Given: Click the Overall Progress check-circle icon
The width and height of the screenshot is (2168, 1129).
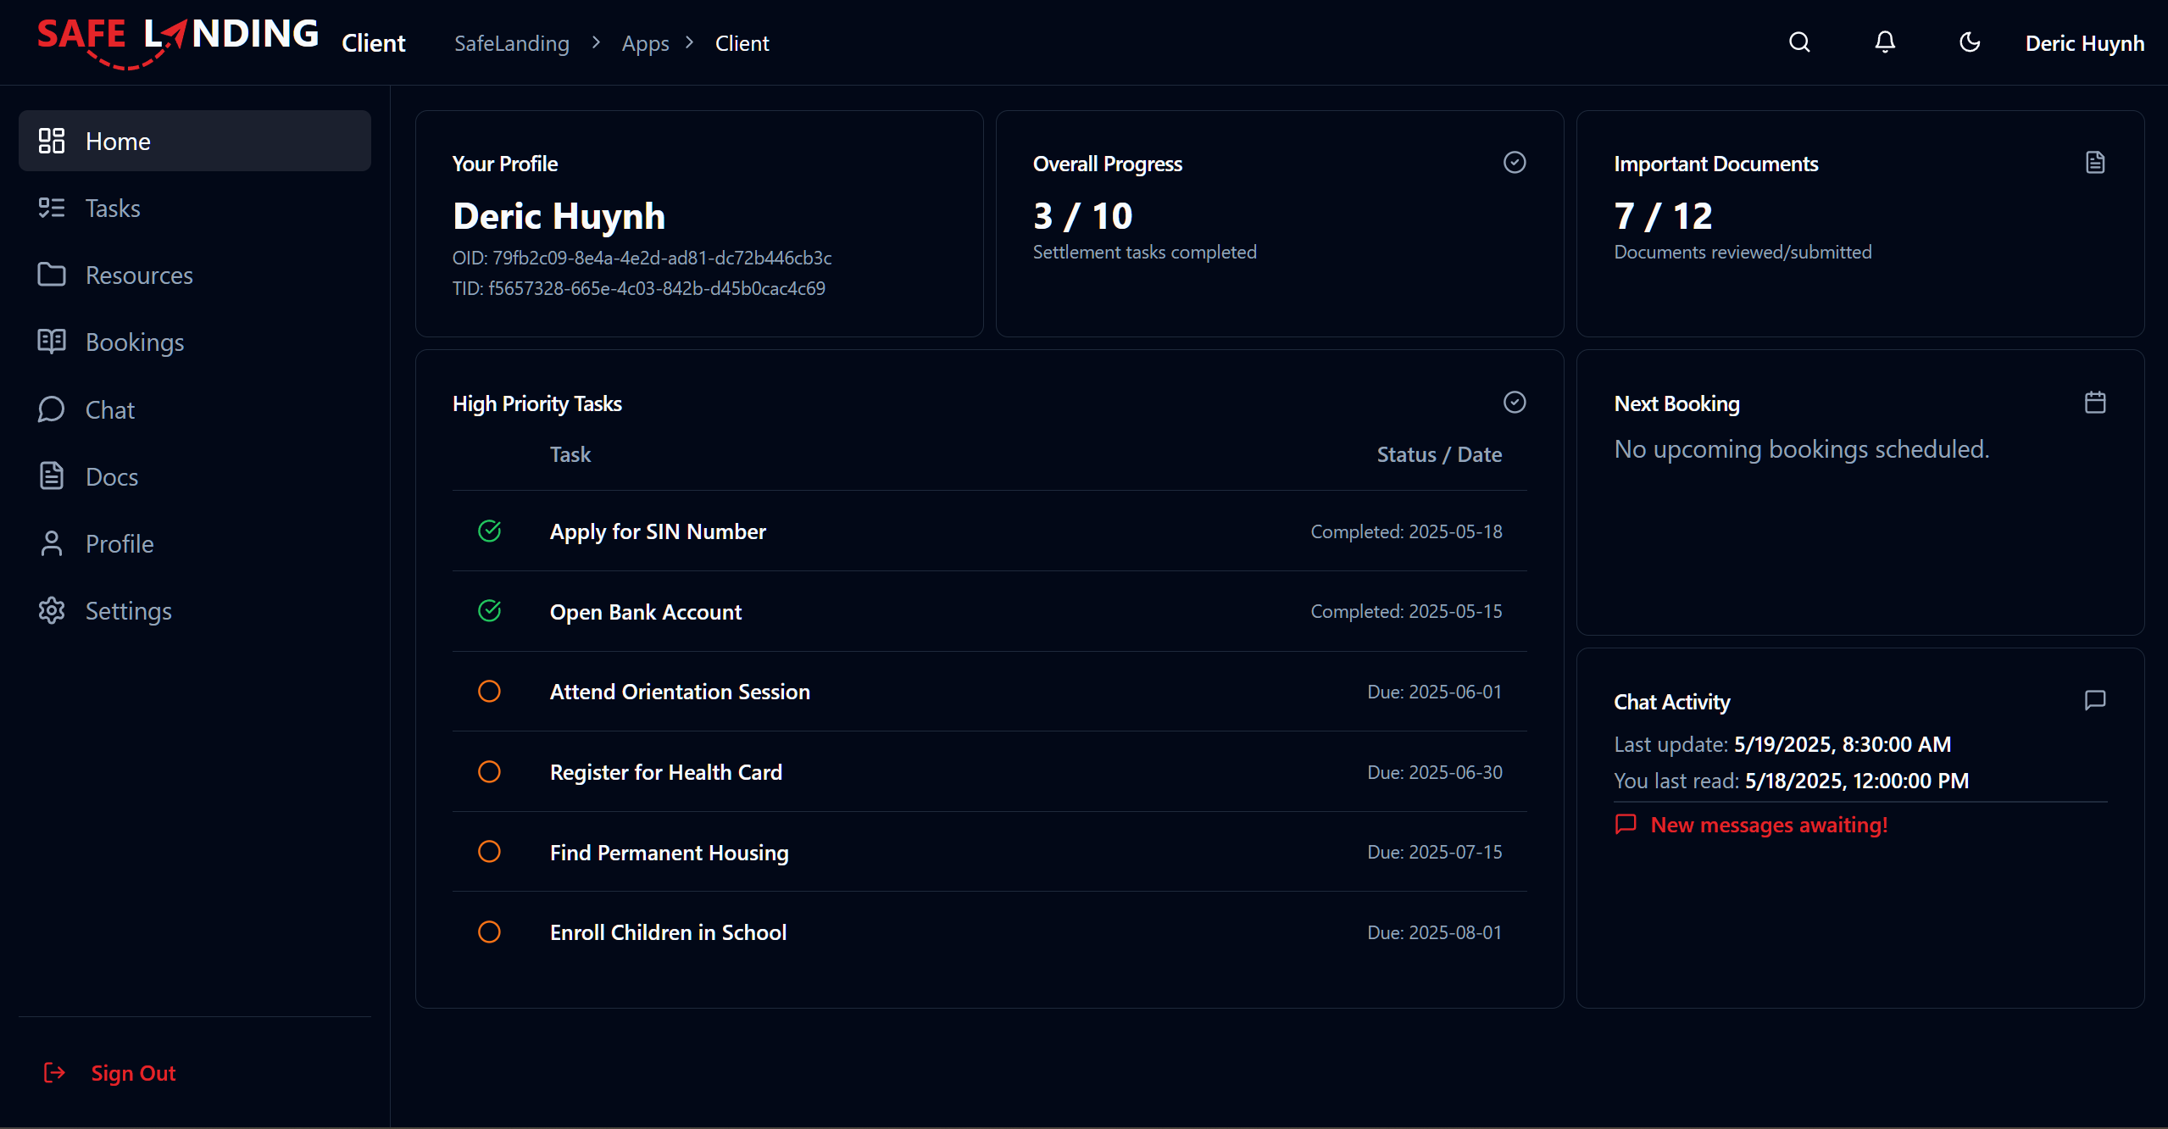Looking at the screenshot, I should [x=1515, y=163].
